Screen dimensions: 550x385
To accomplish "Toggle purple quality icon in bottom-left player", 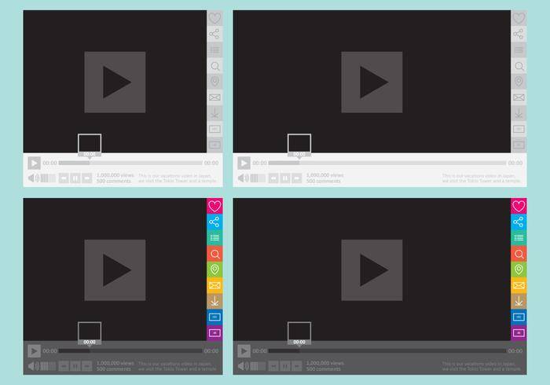I will [214, 332].
